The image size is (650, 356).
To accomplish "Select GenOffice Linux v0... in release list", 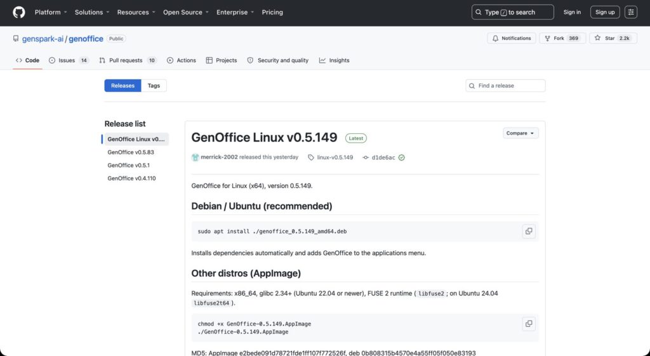I will tap(136, 139).
